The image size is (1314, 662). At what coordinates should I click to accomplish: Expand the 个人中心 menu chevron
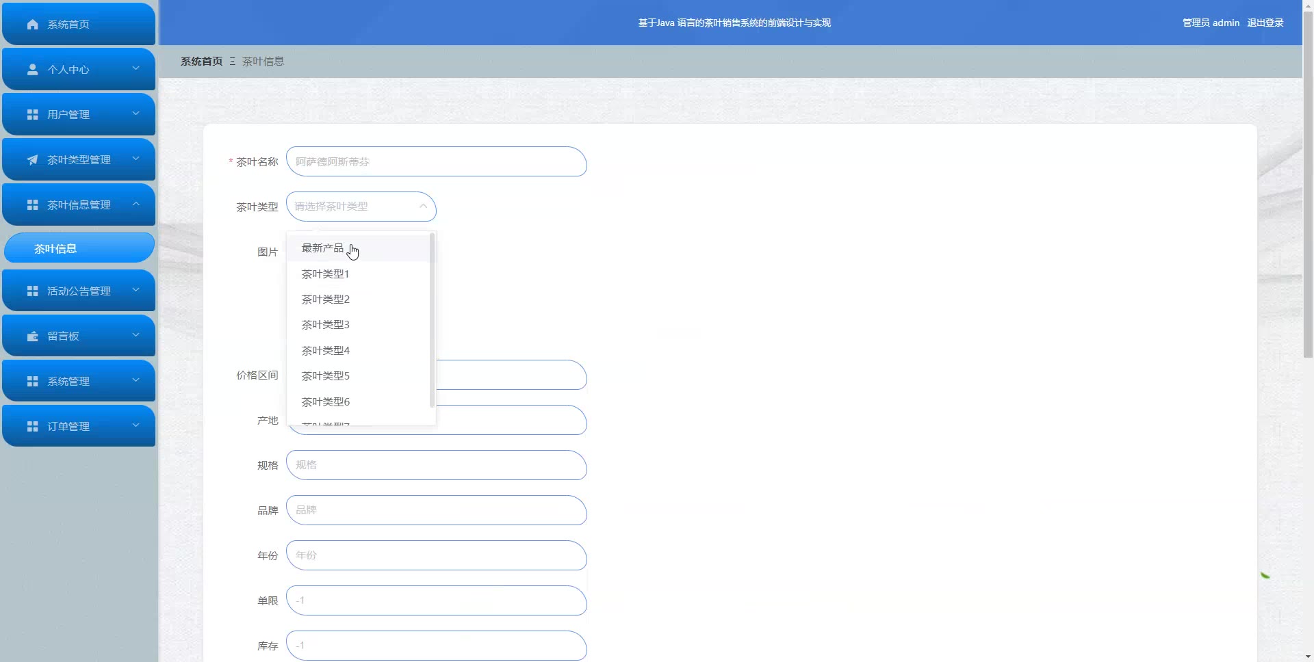(x=136, y=68)
